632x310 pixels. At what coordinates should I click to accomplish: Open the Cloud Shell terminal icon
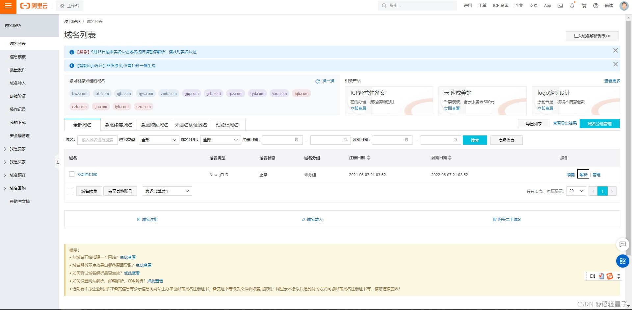coord(560,6)
